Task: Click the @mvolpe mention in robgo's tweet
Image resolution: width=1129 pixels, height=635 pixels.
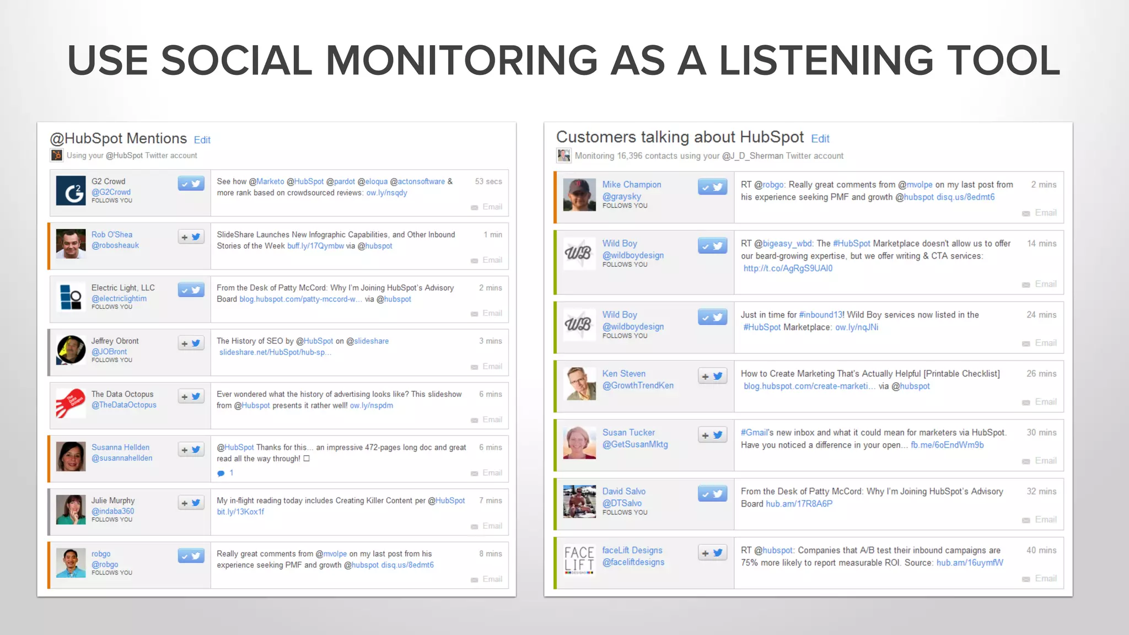Action: pyautogui.click(x=331, y=554)
